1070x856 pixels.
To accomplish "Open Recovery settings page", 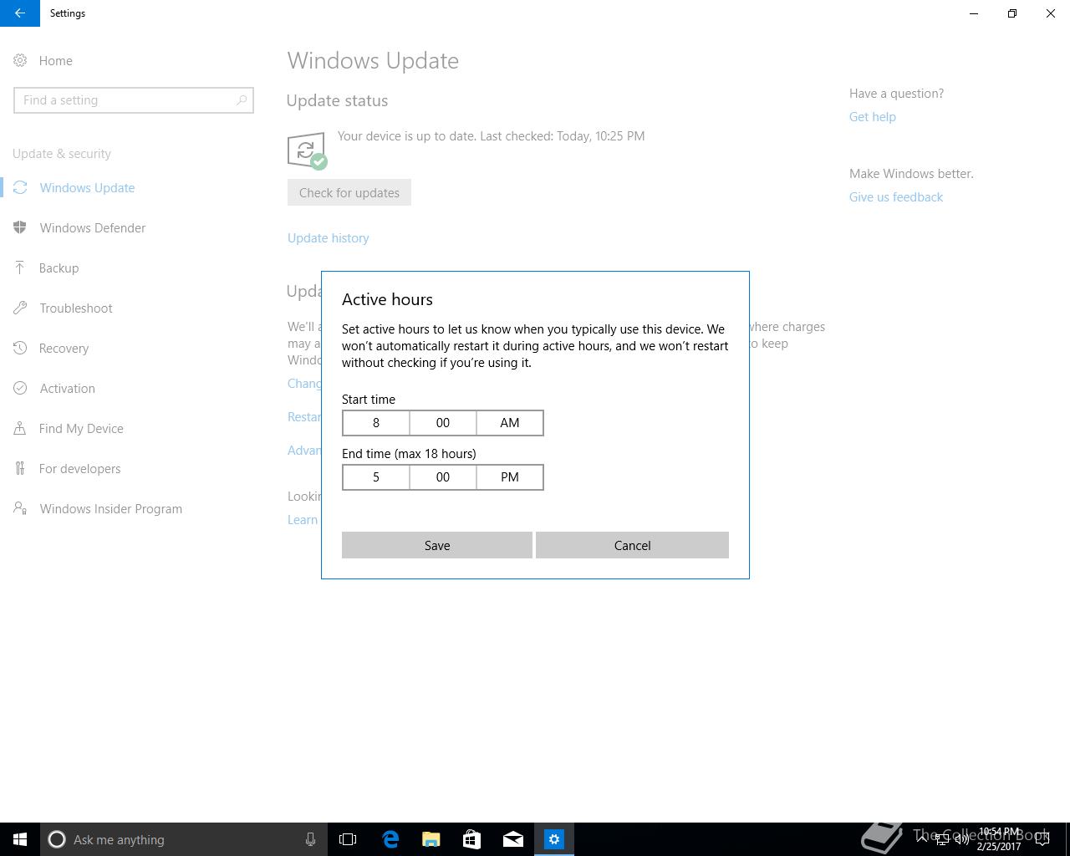I will click(x=64, y=348).
